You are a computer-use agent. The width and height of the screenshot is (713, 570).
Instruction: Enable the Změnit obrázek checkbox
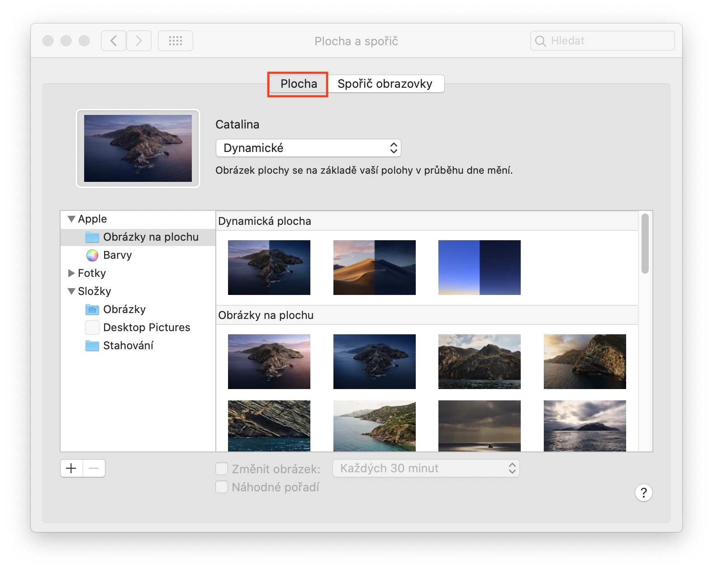(x=222, y=469)
